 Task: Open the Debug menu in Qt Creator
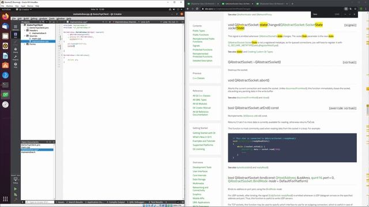pyautogui.click(x=34, y=18)
